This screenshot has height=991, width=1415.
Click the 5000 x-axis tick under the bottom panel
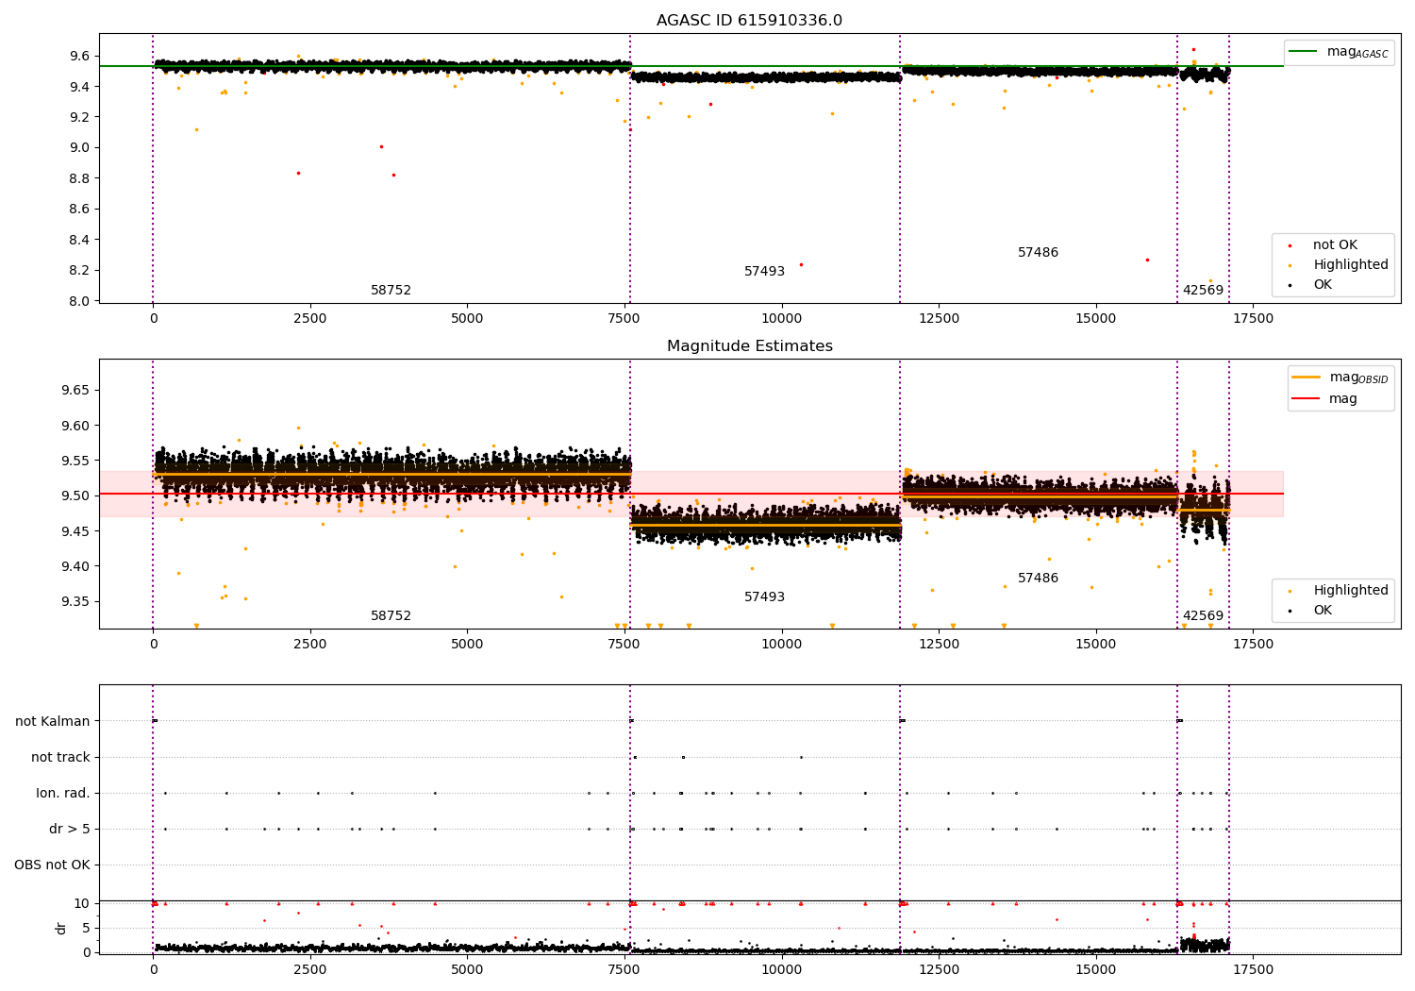tap(467, 970)
